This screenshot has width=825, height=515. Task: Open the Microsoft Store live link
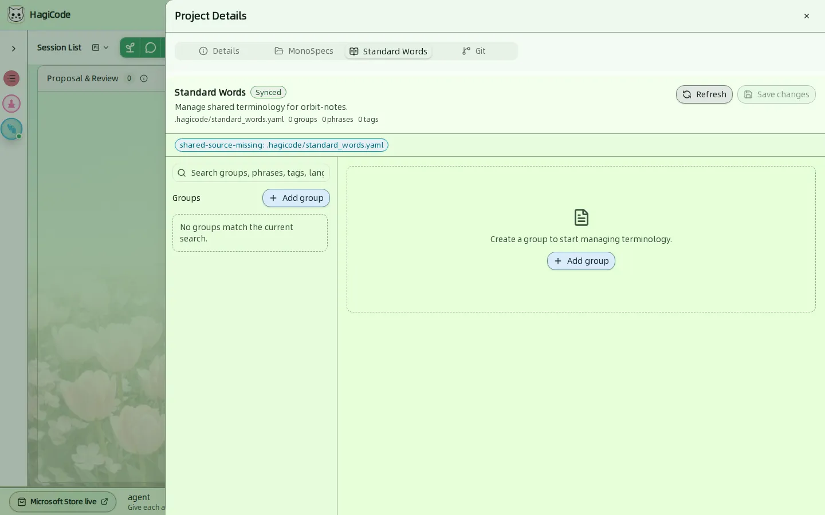point(62,502)
